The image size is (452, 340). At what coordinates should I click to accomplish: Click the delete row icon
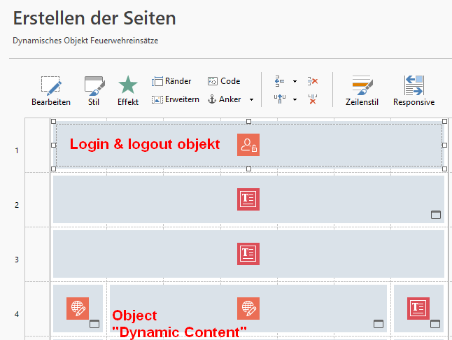coord(313,81)
